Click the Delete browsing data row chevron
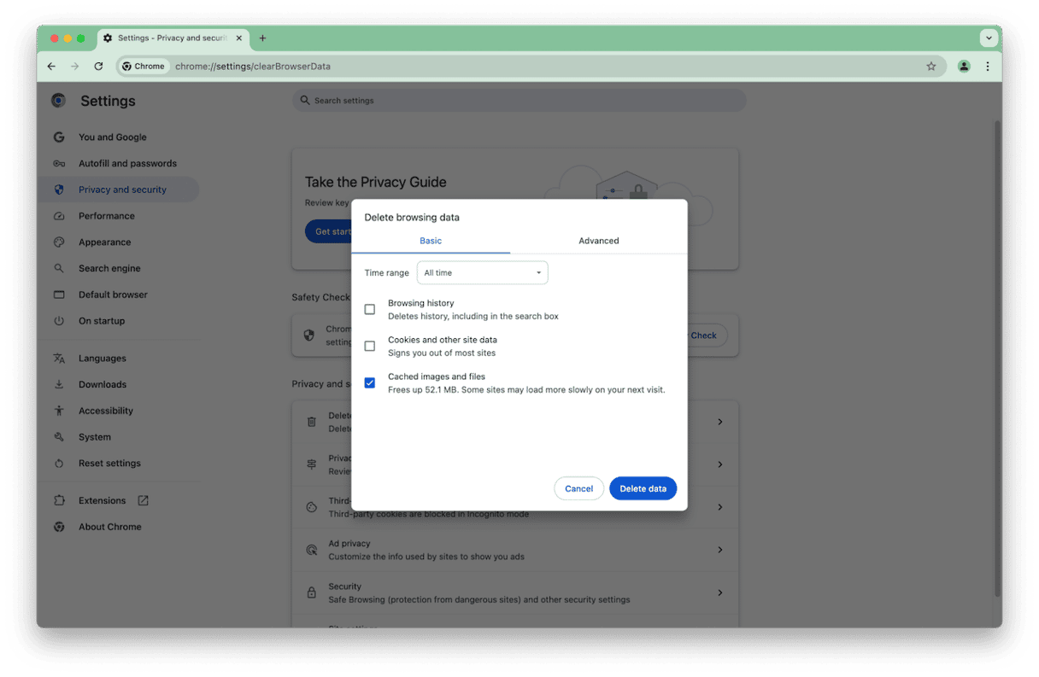The width and height of the screenshot is (1039, 677). [720, 422]
